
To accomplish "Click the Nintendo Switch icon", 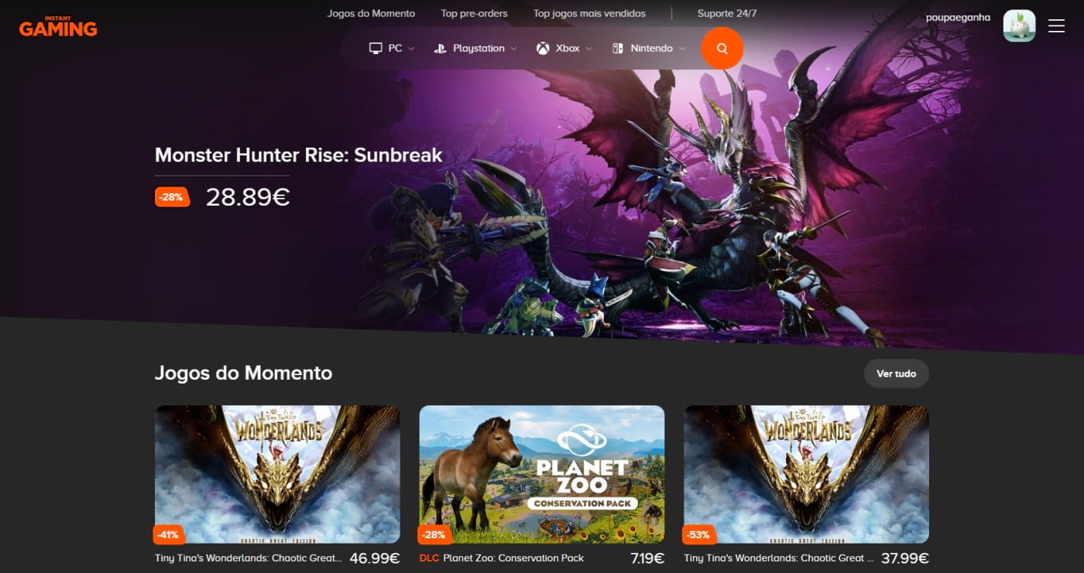I will point(618,48).
